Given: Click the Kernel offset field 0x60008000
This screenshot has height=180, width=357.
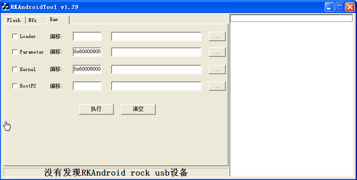Looking at the screenshot, I should 87,69.
